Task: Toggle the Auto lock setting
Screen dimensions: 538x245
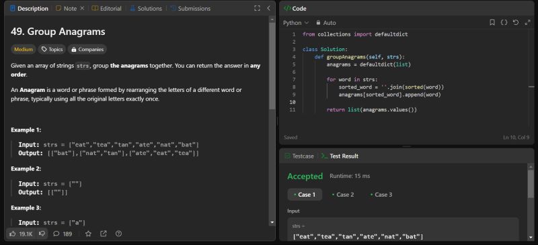Action: 326,23
